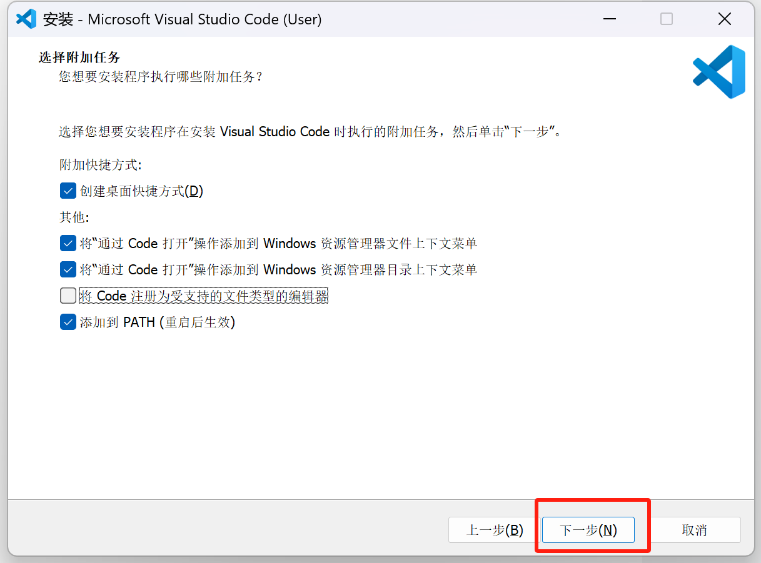The image size is (761, 563).
Task: Uncheck the create desktop shortcut checkbox
Action: 68,191
